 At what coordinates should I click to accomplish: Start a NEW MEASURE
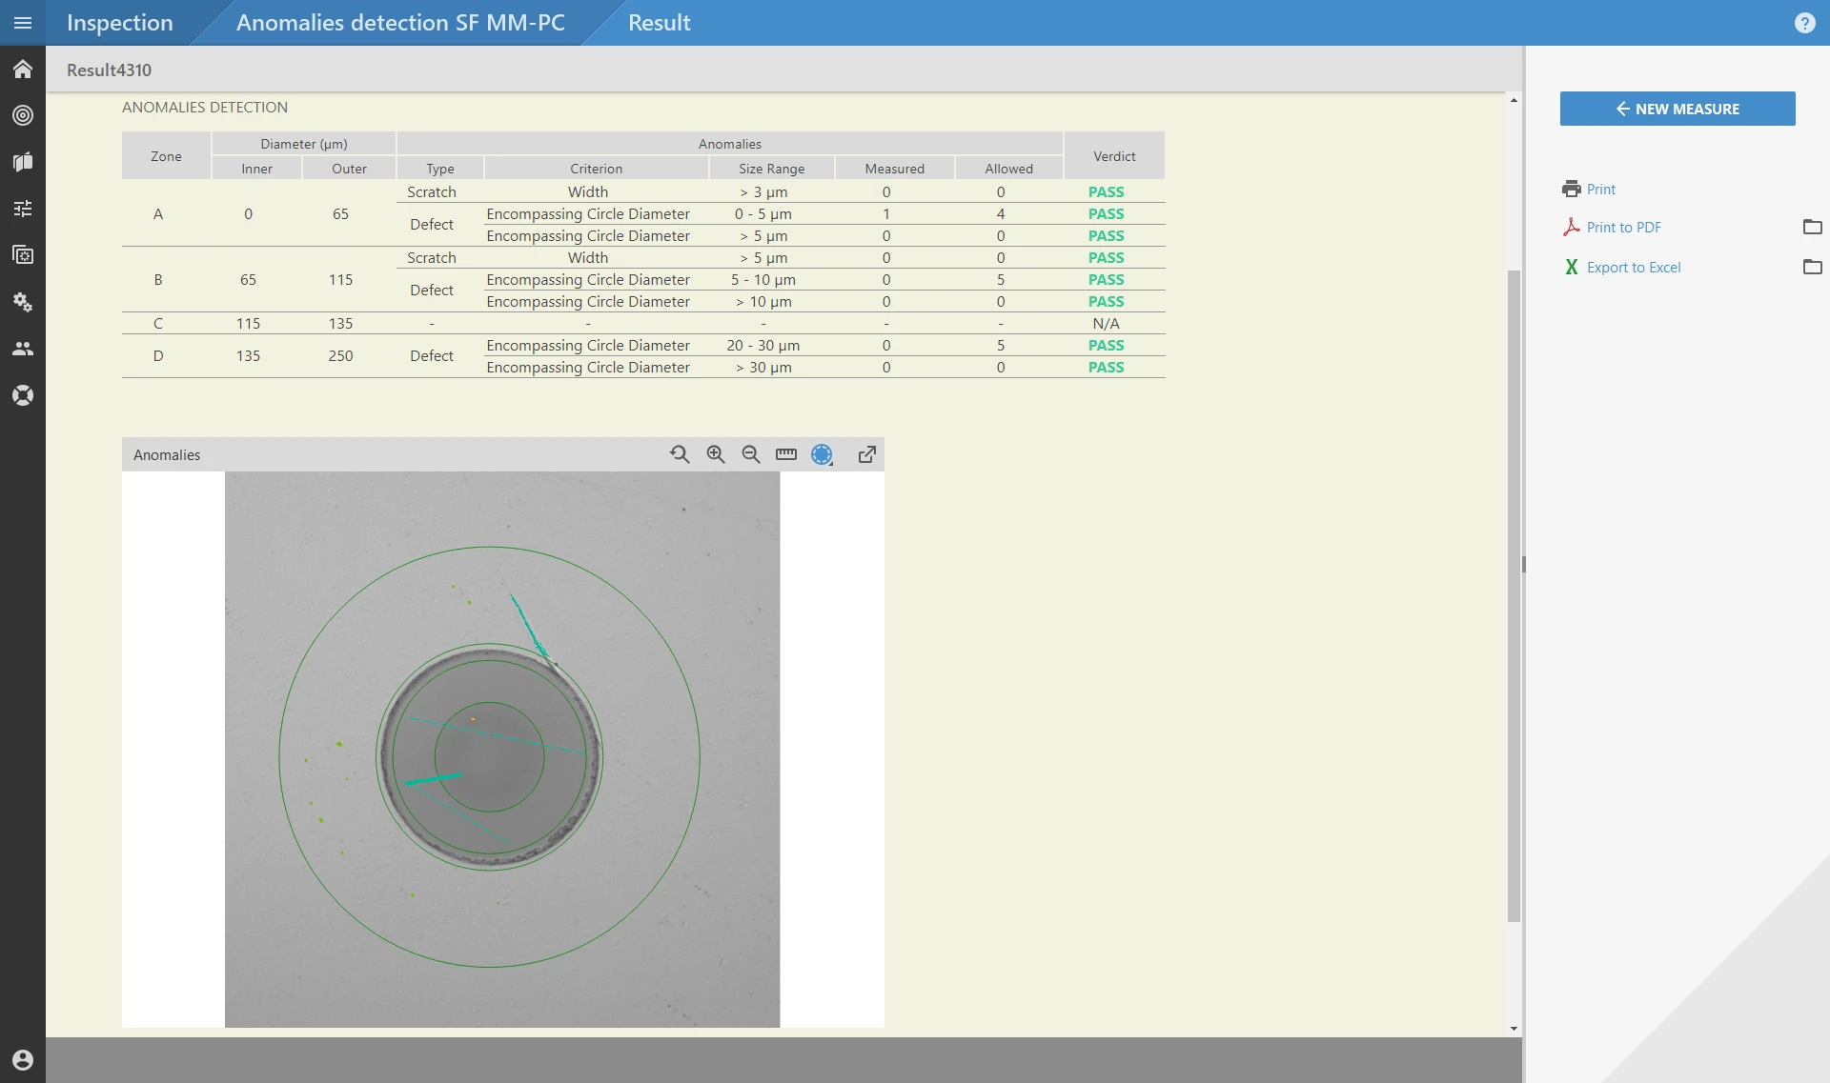click(1677, 109)
